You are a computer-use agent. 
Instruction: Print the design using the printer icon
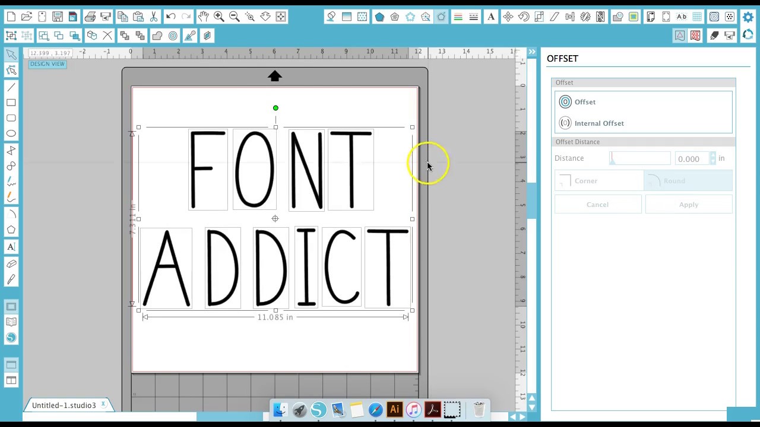pos(90,17)
